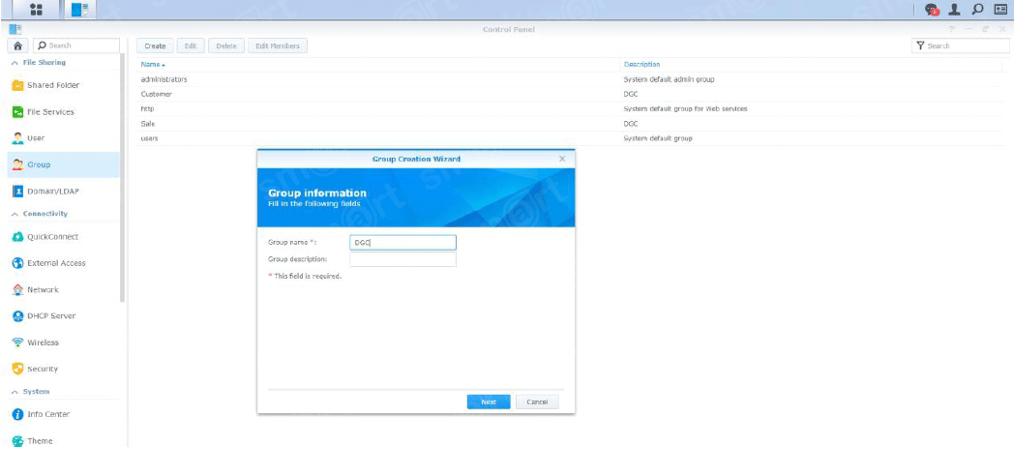The width and height of the screenshot is (1014, 476).
Task: Click the File Services sidebar icon
Action: pyautogui.click(x=18, y=112)
